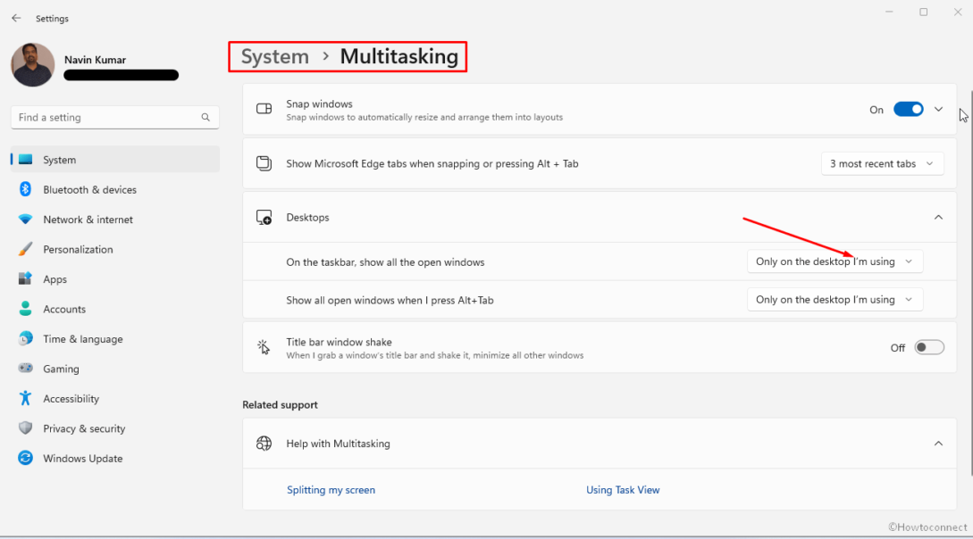Click 'Show Microsoft Edge tabs when snapping' text
The width and height of the screenshot is (973, 539).
point(432,163)
